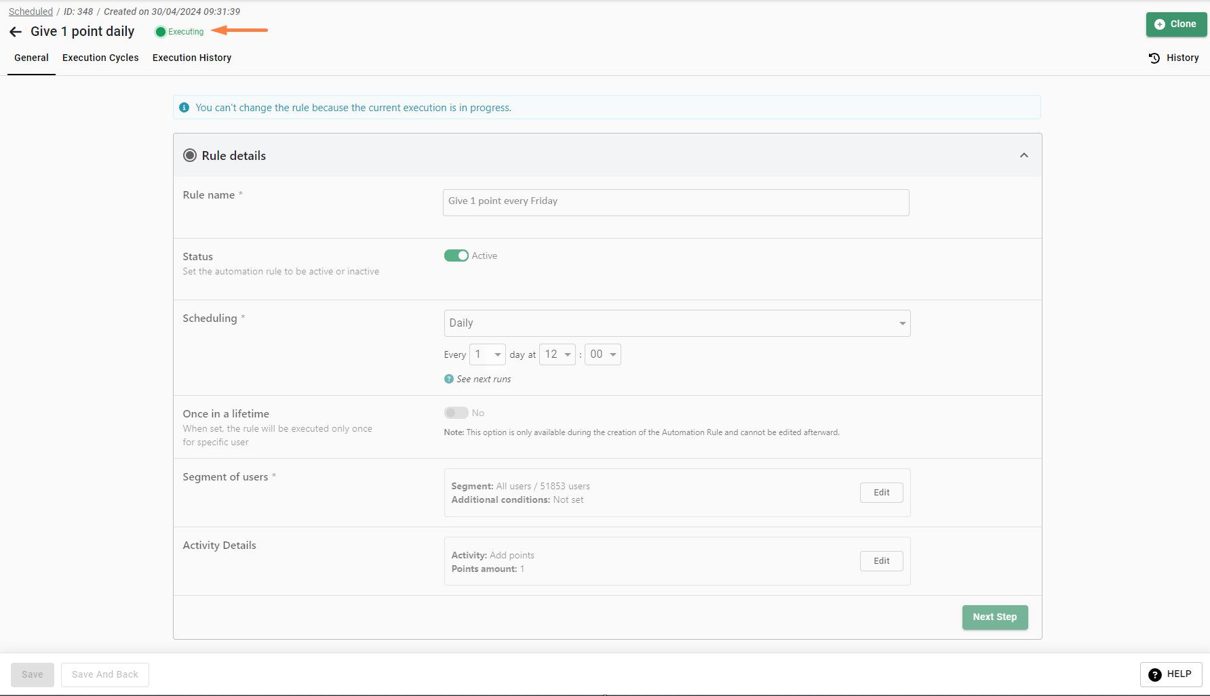
Task: Open the day interval dropdown showing 1
Action: (487, 354)
